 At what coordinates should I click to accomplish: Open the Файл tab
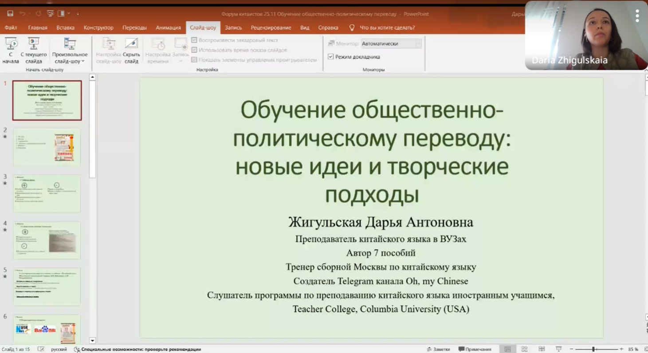tap(11, 27)
